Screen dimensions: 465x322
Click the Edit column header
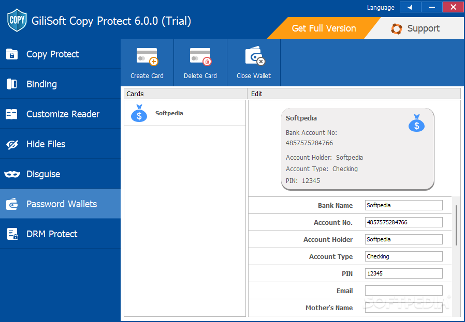[x=354, y=94]
